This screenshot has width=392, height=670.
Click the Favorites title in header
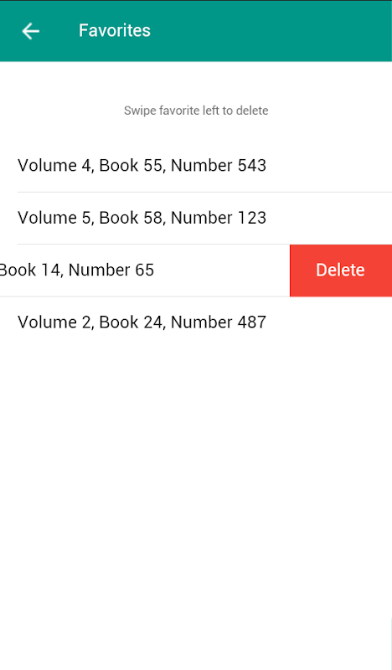pos(115,31)
